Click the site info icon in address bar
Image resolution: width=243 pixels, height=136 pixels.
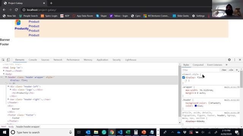point(24,10)
